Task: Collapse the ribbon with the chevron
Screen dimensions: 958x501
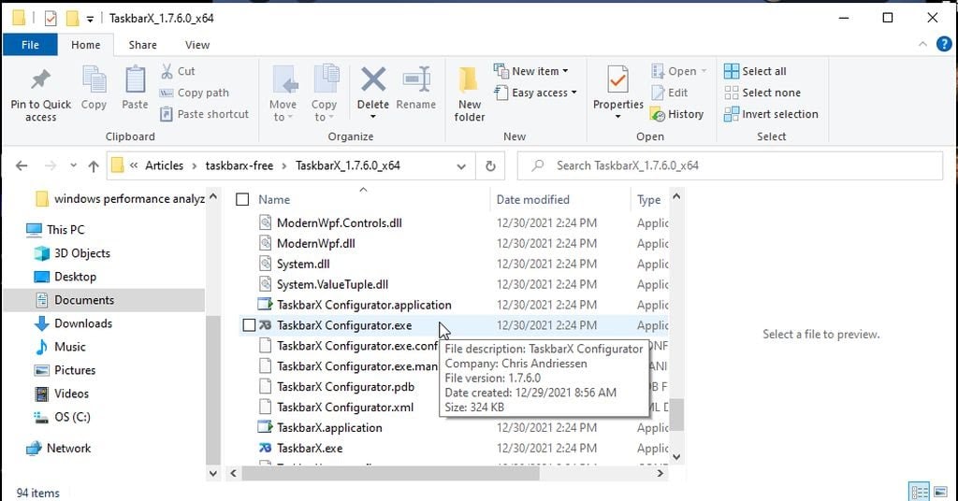Action: point(922,44)
